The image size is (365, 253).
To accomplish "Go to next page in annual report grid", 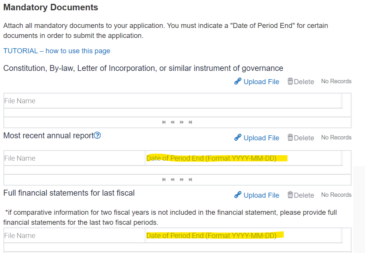I will pyautogui.click(x=182, y=180).
